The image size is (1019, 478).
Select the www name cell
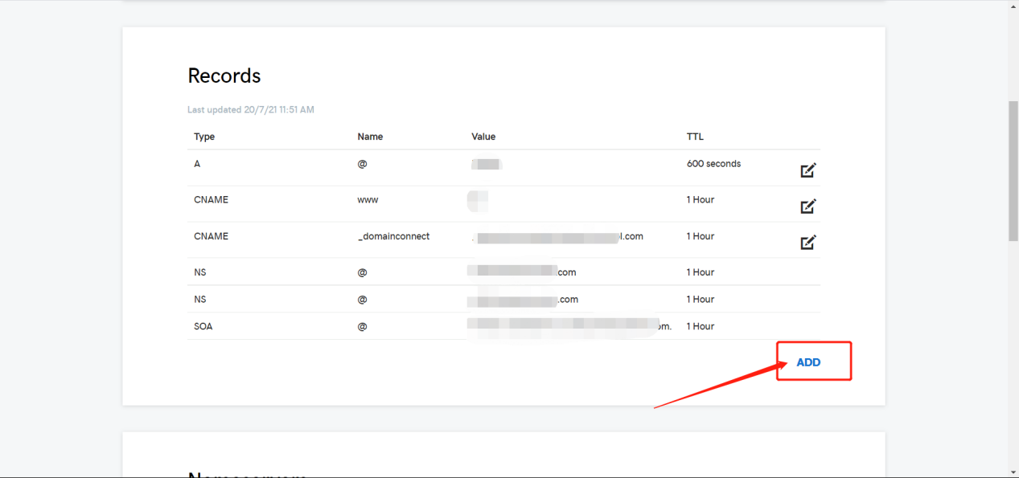click(x=368, y=199)
